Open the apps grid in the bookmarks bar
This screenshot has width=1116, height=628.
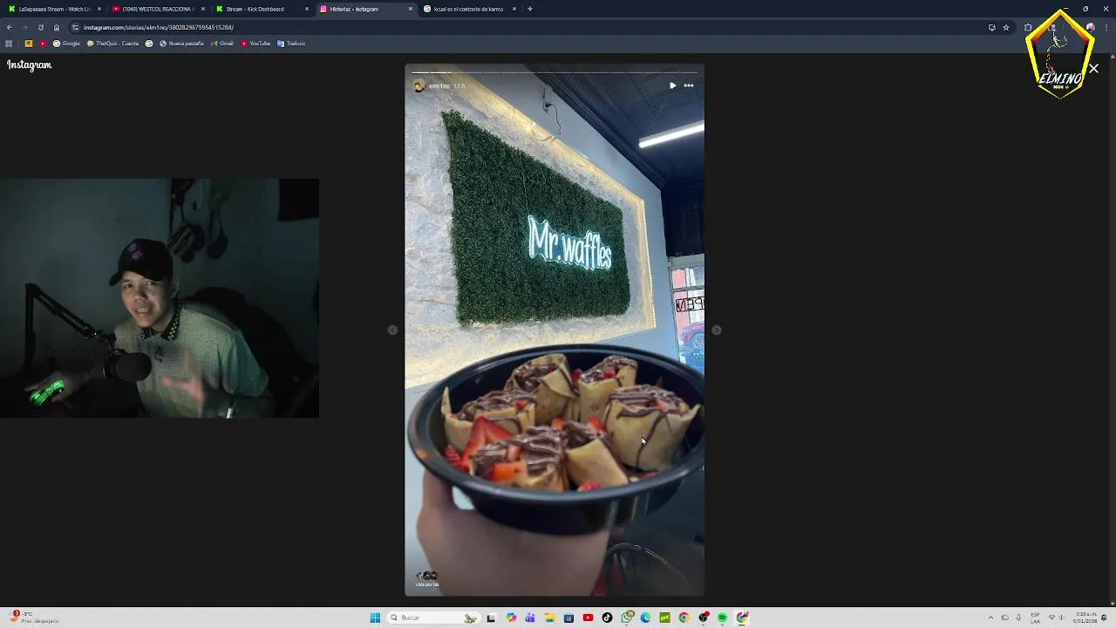[x=9, y=44]
